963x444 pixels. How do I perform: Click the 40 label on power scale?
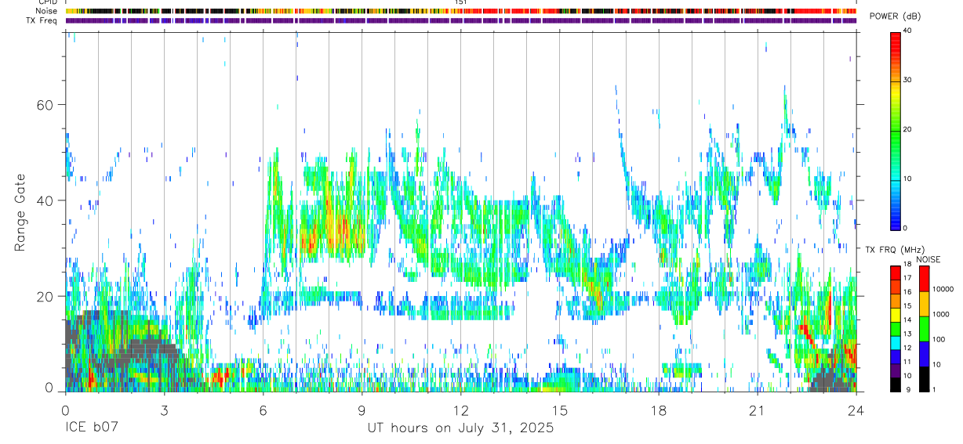click(908, 31)
